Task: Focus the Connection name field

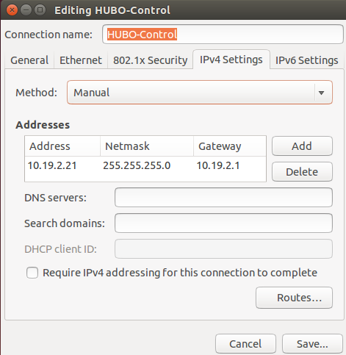Action: point(223,35)
